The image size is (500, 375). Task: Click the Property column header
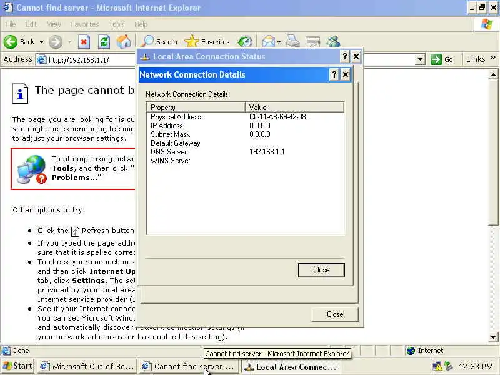coord(196,107)
